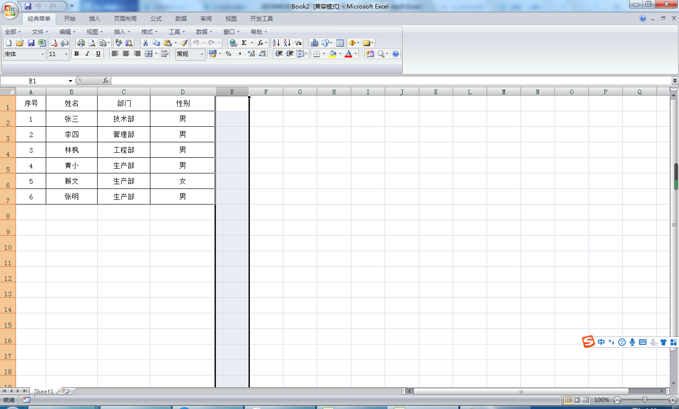Open Print Preview with the magnifier page icon

92,43
